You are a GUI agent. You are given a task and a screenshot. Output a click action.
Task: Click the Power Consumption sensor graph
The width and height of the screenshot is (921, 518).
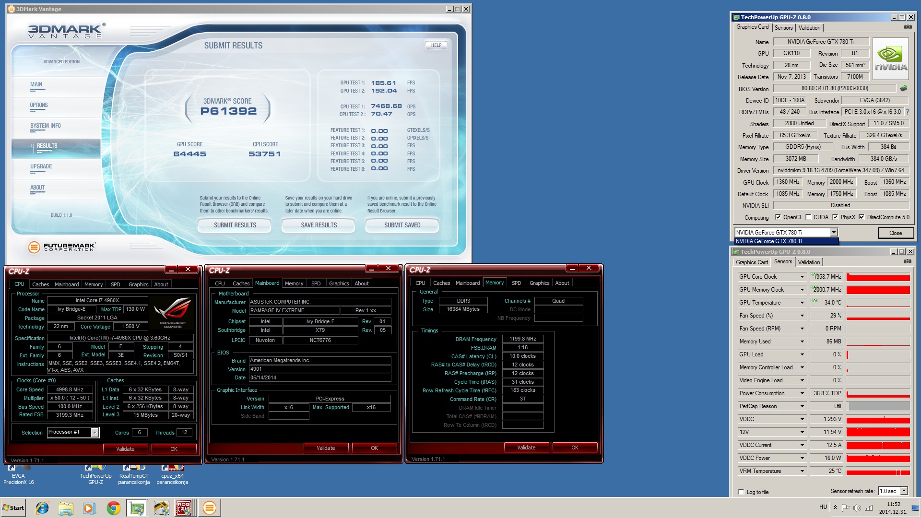pos(878,393)
